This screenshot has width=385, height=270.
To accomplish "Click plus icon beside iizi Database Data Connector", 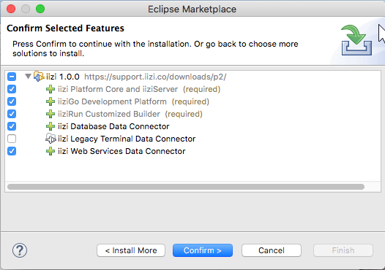I will pos(51,126).
